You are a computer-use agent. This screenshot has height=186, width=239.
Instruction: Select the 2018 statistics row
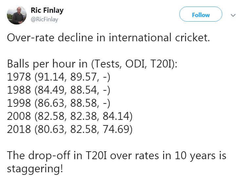[x=70, y=129]
